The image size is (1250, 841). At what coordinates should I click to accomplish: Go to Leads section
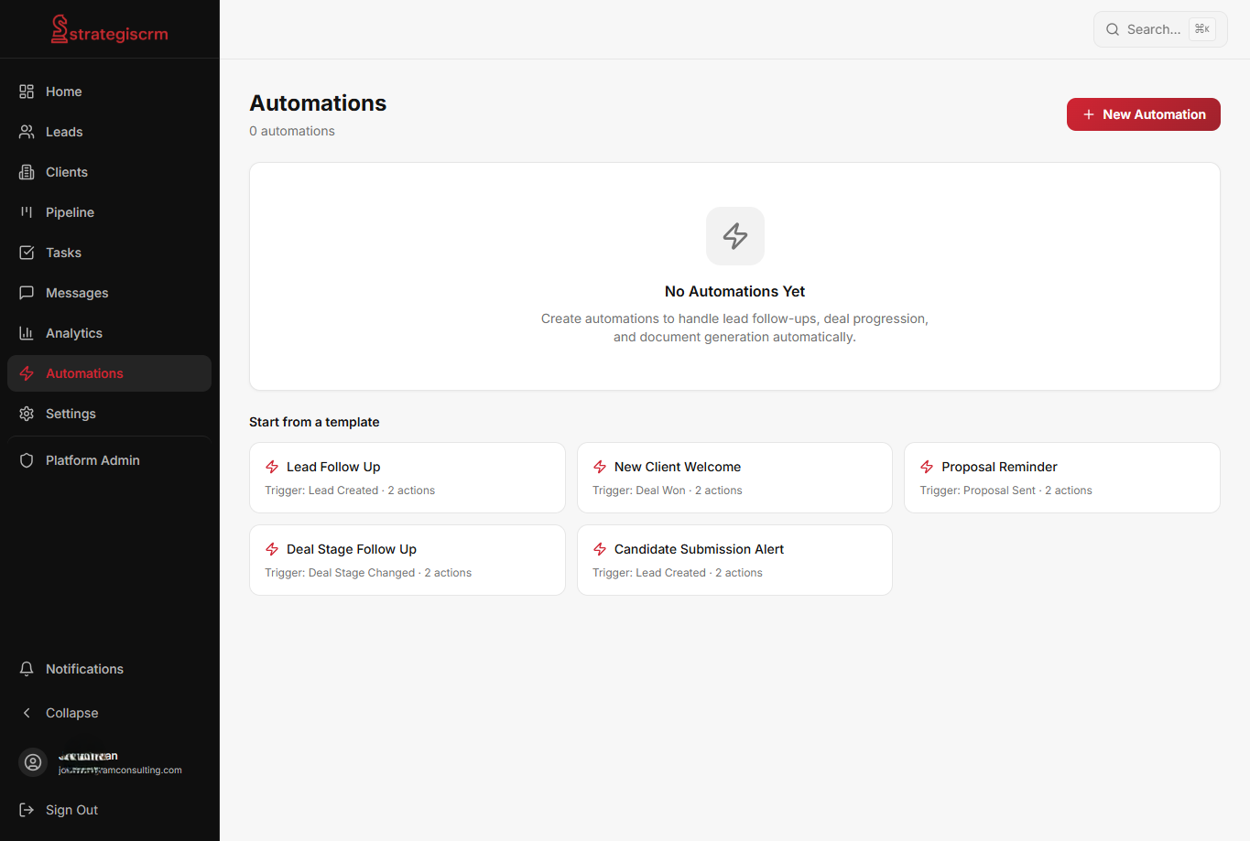(x=109, y=132)
